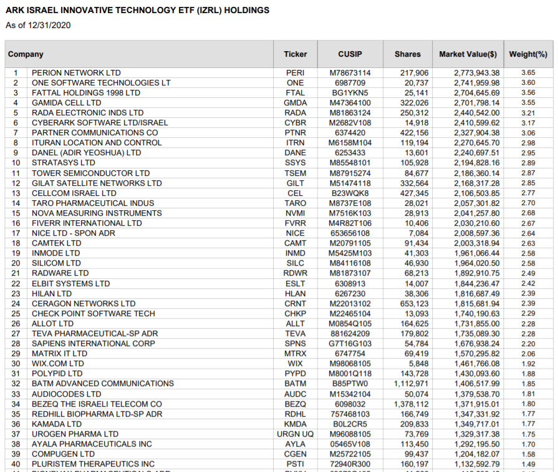
Task: Click market value 1,964,020.50
Action: [476, 262]
